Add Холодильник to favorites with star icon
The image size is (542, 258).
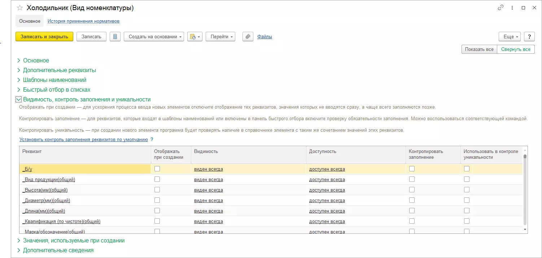tap(20, 8)
